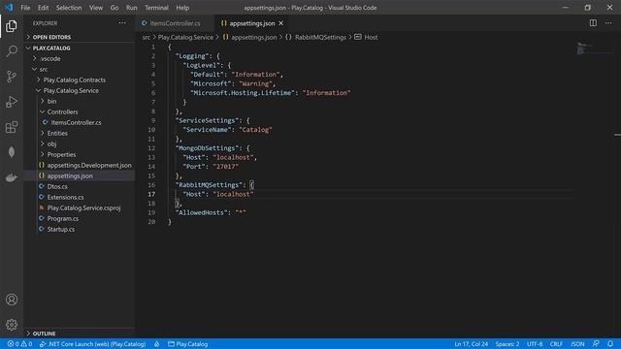Open the Docker whale icon view
The width and height of the screenshot is (621, 349).
tap(12, 177)
